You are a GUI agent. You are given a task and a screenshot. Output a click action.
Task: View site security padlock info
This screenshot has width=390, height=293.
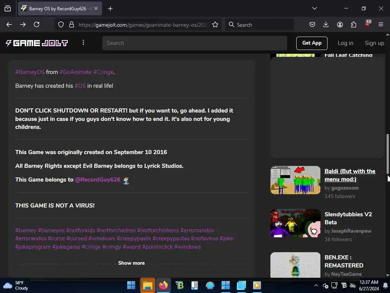click(x=72, y=25)
